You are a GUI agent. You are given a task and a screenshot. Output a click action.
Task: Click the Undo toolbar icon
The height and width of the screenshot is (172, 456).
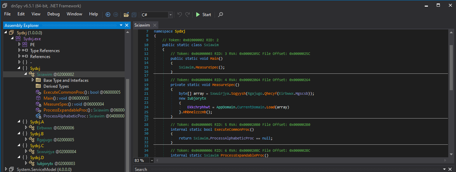click(180, 15)
